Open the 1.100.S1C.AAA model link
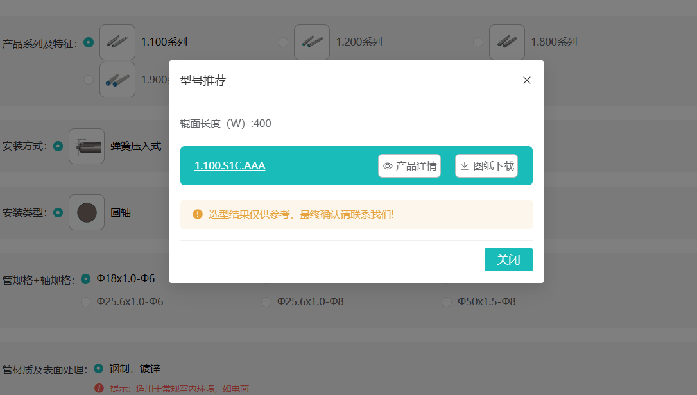This screenshot has height=395, width=697. pos(230,165)
